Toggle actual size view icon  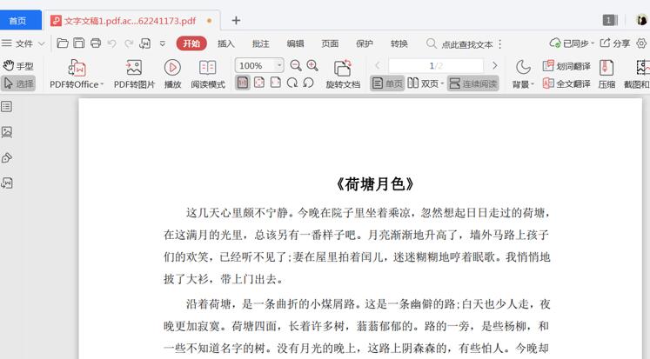click(x=243, y=83)
